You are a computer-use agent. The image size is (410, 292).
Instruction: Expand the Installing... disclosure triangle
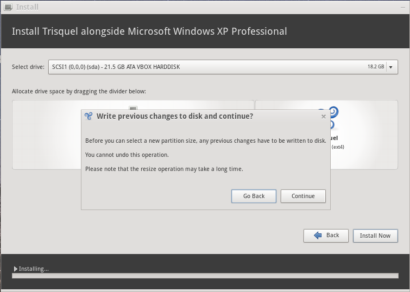click(15, 269)
